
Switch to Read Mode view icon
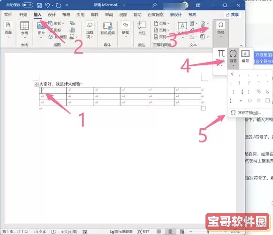tap(159, 232)
